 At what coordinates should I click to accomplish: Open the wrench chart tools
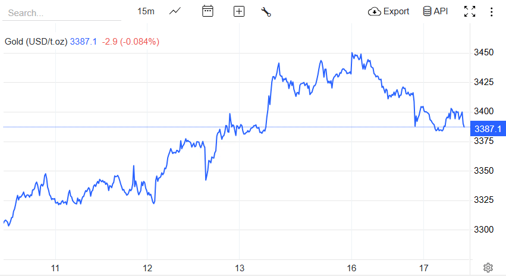[x=266, y=12]
